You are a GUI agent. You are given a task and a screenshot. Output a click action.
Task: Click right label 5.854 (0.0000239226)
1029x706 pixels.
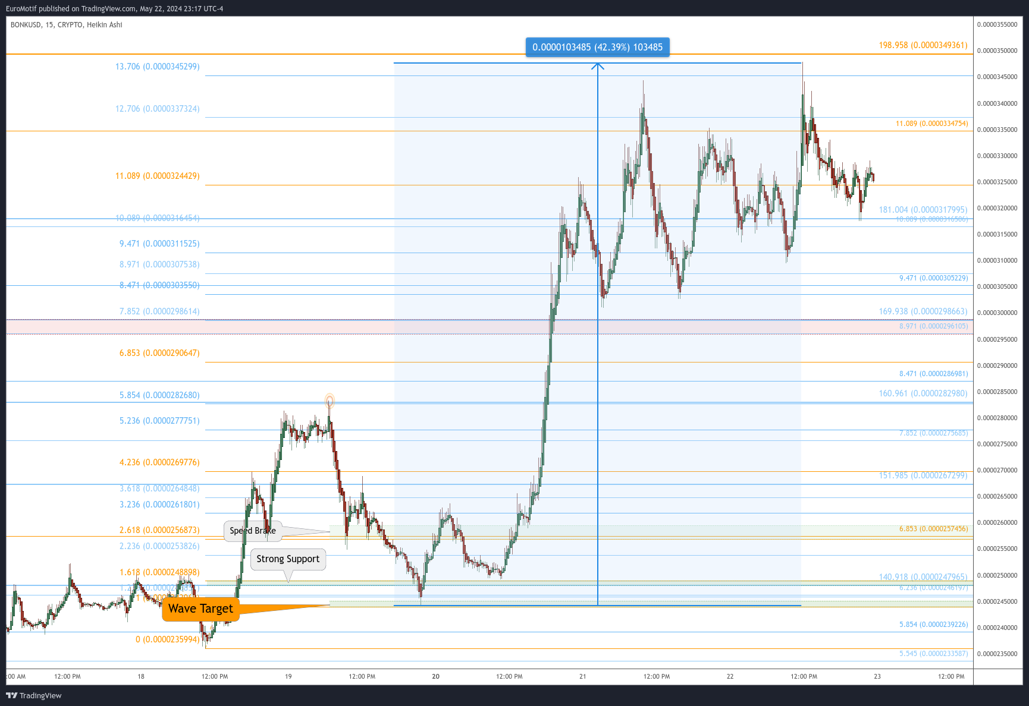pyautogui.click(x=934, y=625)
